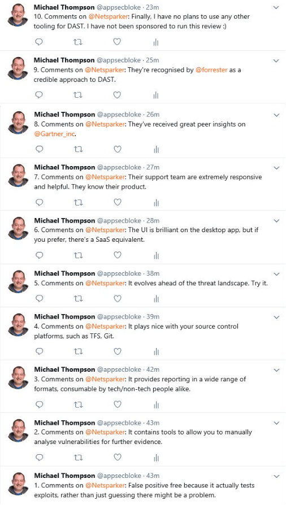Image resolution: width=286 pixels, height=505 pixels.
Task: Retweet tweet 9 mentioning @forrester
Action: coord(77,95)
